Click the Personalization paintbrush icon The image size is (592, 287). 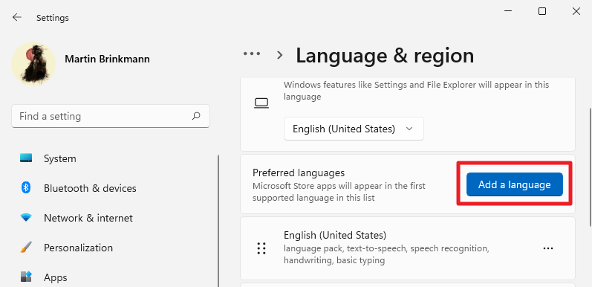click(26, 248)
